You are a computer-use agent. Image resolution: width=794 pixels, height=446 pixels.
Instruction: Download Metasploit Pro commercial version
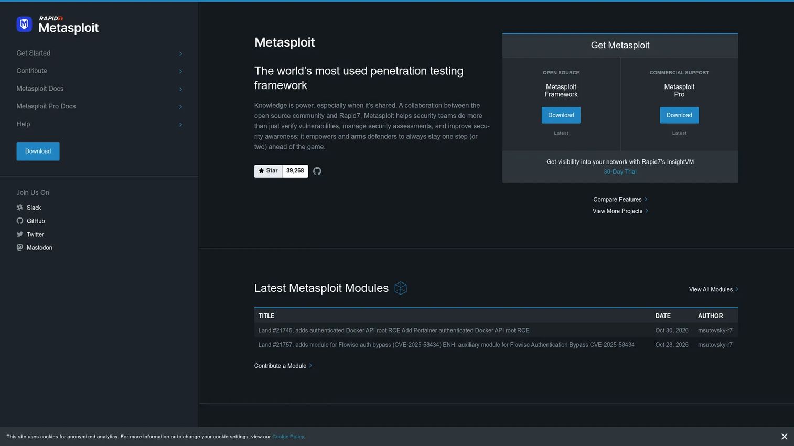679,115
